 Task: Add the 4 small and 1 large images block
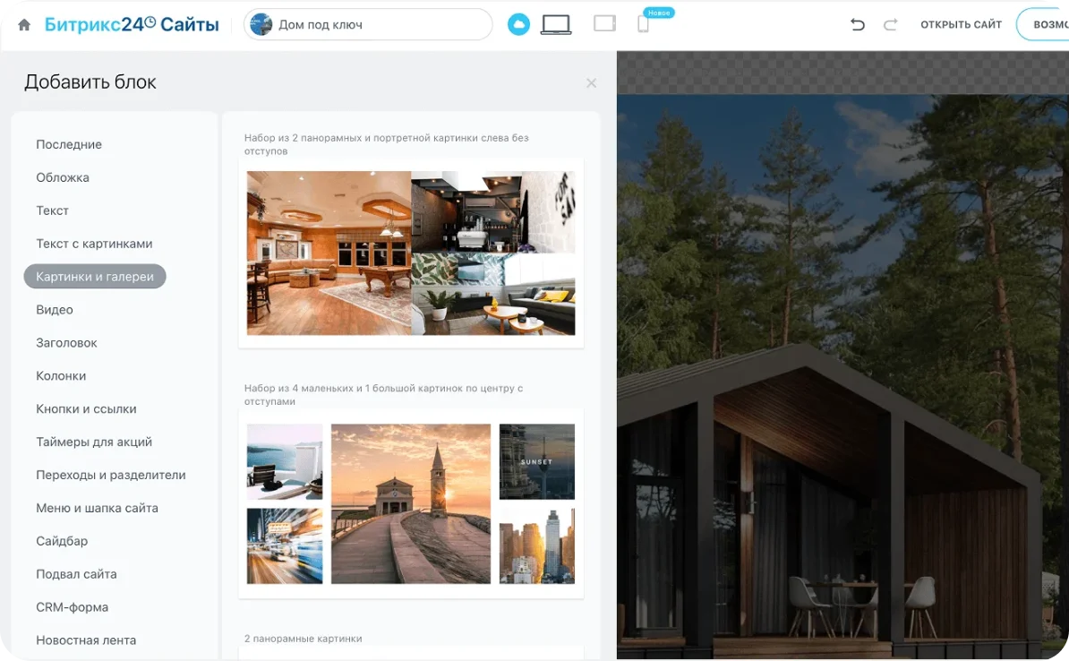coord(411,503)
